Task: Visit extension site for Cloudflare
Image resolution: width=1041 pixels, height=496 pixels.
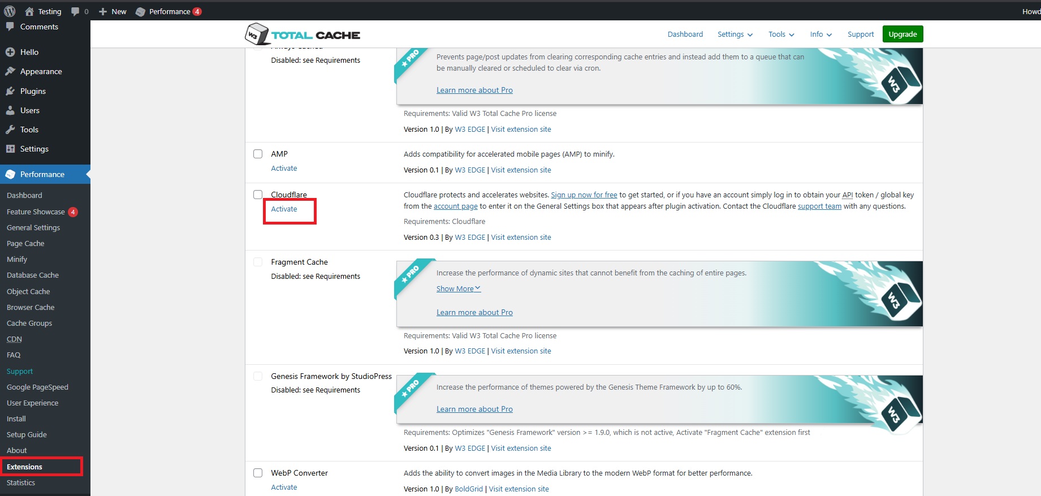Action: (x=521, y=237)
